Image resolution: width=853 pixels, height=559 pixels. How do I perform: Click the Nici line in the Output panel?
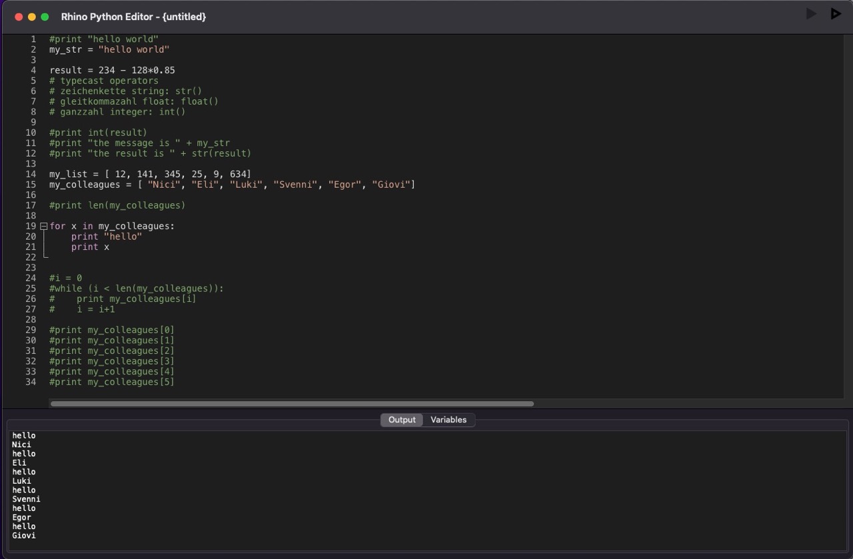(21, 444)
